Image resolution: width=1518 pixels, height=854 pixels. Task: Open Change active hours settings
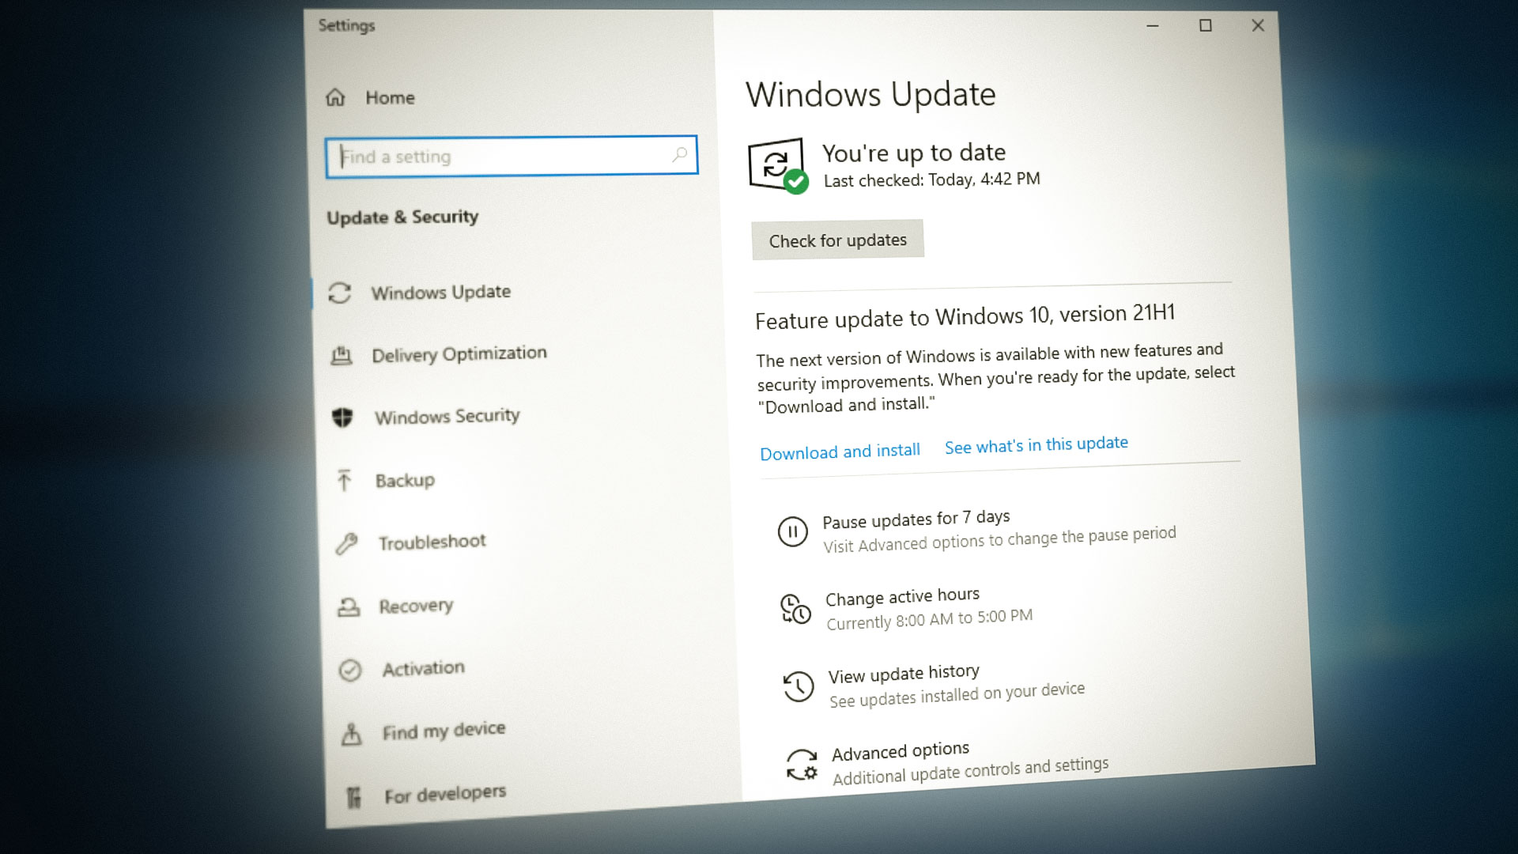tap(902, 595)
